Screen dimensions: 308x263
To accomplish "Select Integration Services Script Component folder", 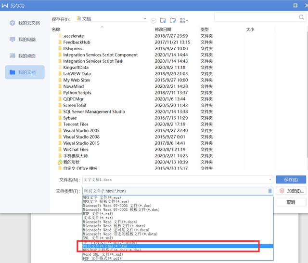I will (x=101, y=55).
